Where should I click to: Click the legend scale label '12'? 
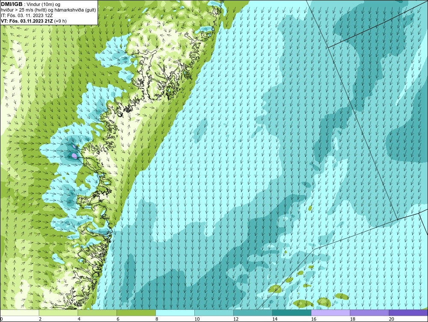[236, 319]
